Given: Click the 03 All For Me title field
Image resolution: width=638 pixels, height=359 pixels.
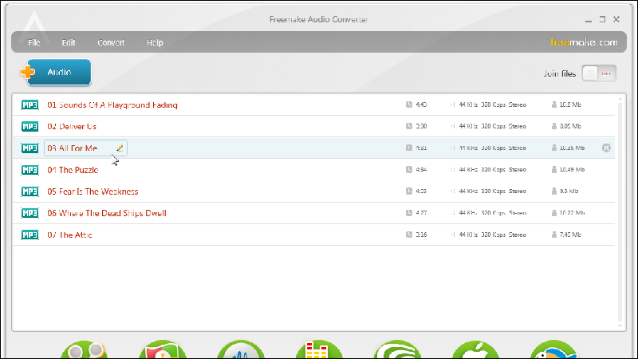Looking at the screenshot, I should tap(85, 148).
